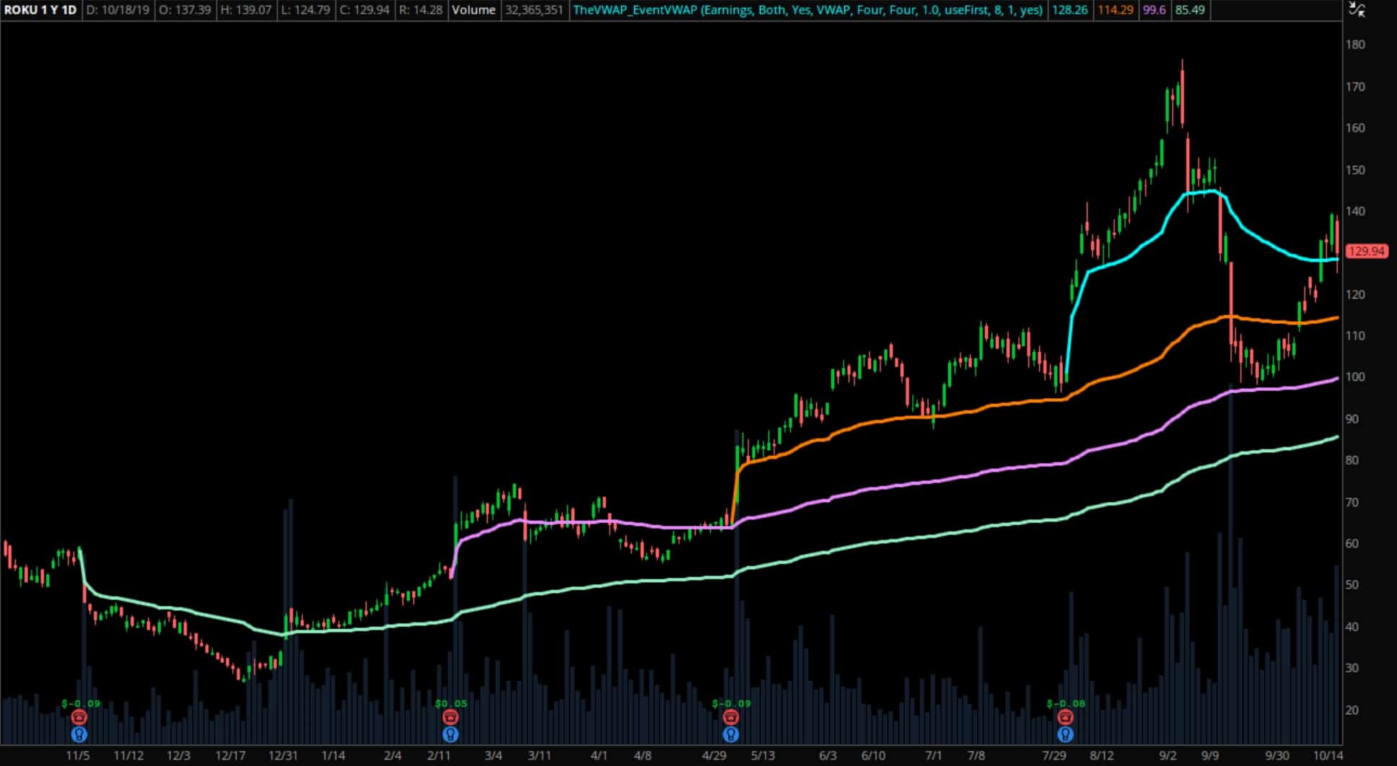The height and width of the screenshot is (766, 1397).
Task: Click the 5/13 date axis label
Action: point(763,756)
